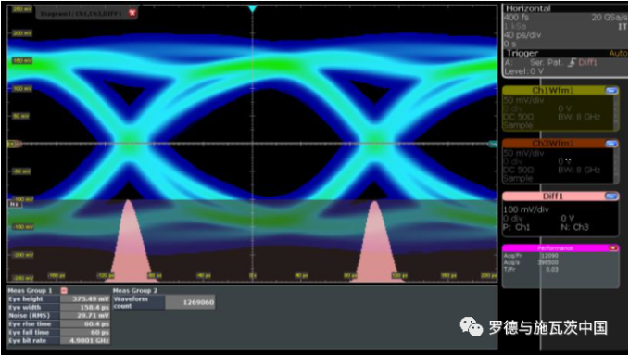Minimize the Ch3Wfm1 signal panel

[611, 144]
